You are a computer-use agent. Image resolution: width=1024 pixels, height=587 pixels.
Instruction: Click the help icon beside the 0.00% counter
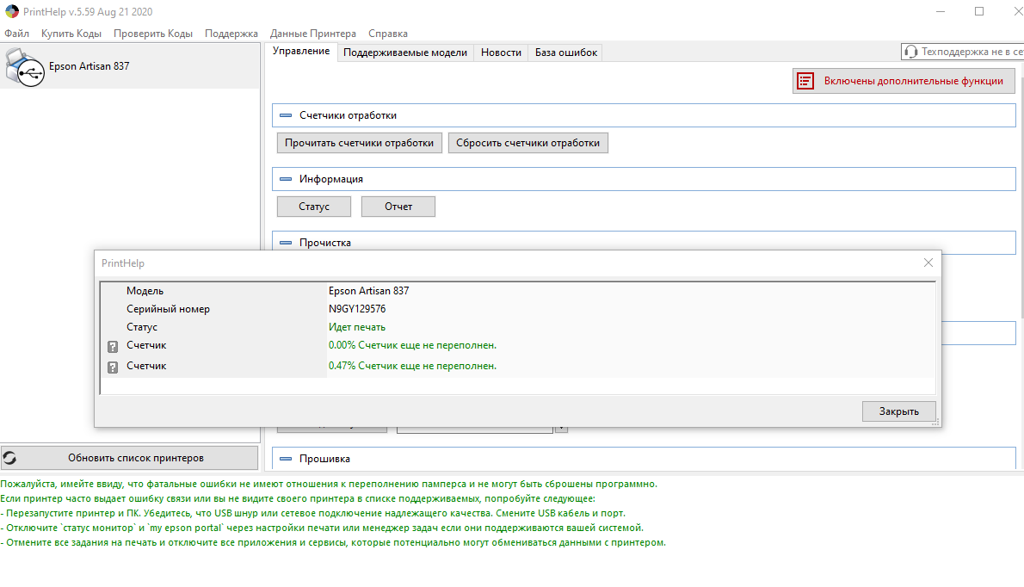pos(112,347)
